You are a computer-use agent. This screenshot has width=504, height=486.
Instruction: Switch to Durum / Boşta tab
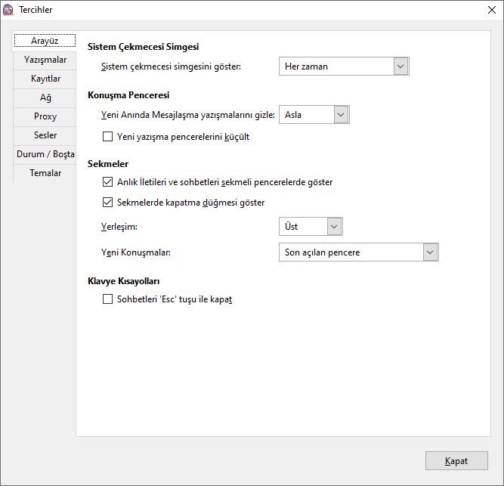45,154
